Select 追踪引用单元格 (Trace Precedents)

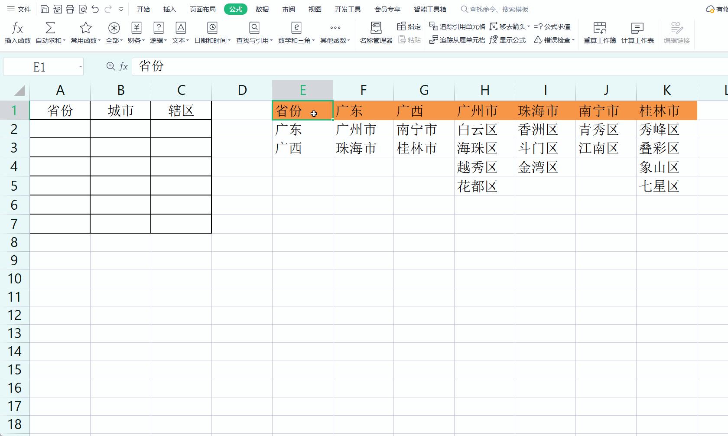pyautogui.click(x=457, y=26)
